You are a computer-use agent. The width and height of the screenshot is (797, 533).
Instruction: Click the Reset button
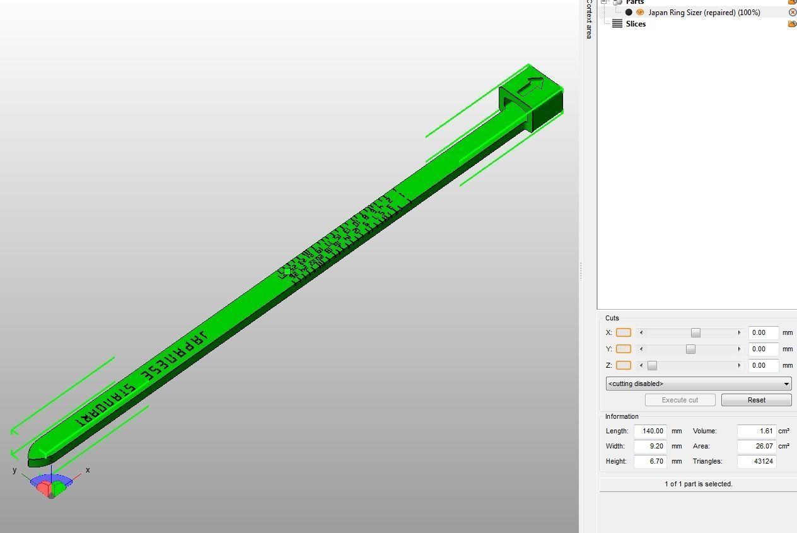click(756, 400)
